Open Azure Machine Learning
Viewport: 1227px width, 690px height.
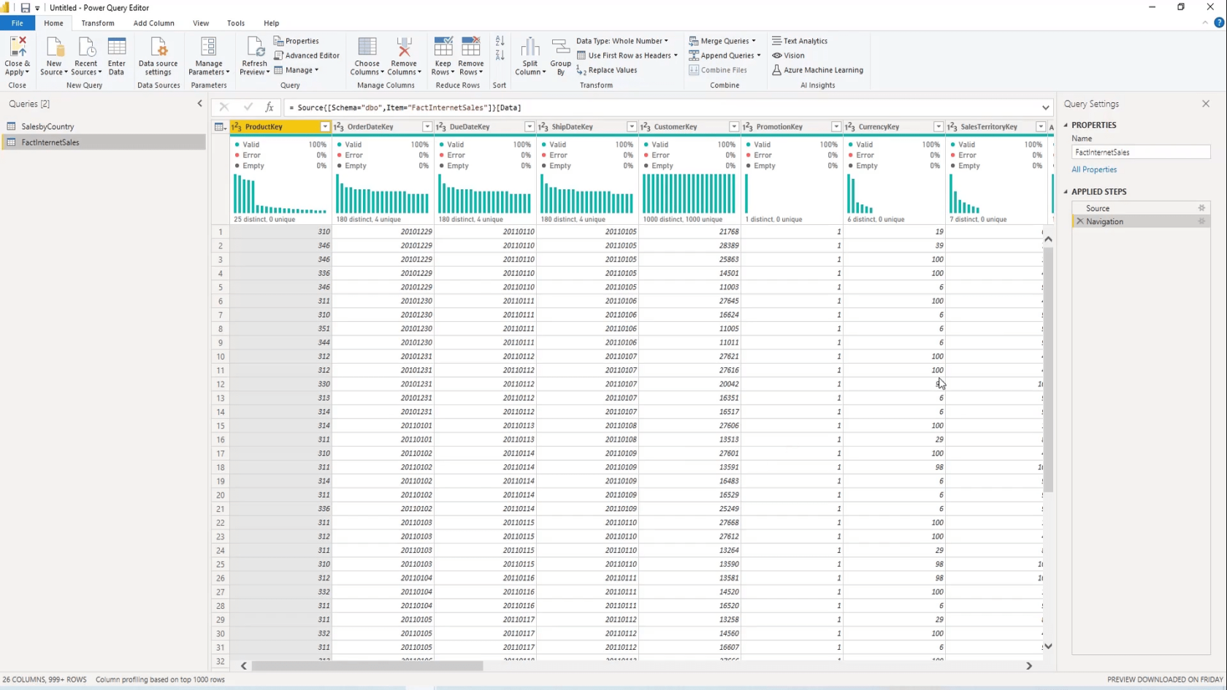[x=817, y=70]
